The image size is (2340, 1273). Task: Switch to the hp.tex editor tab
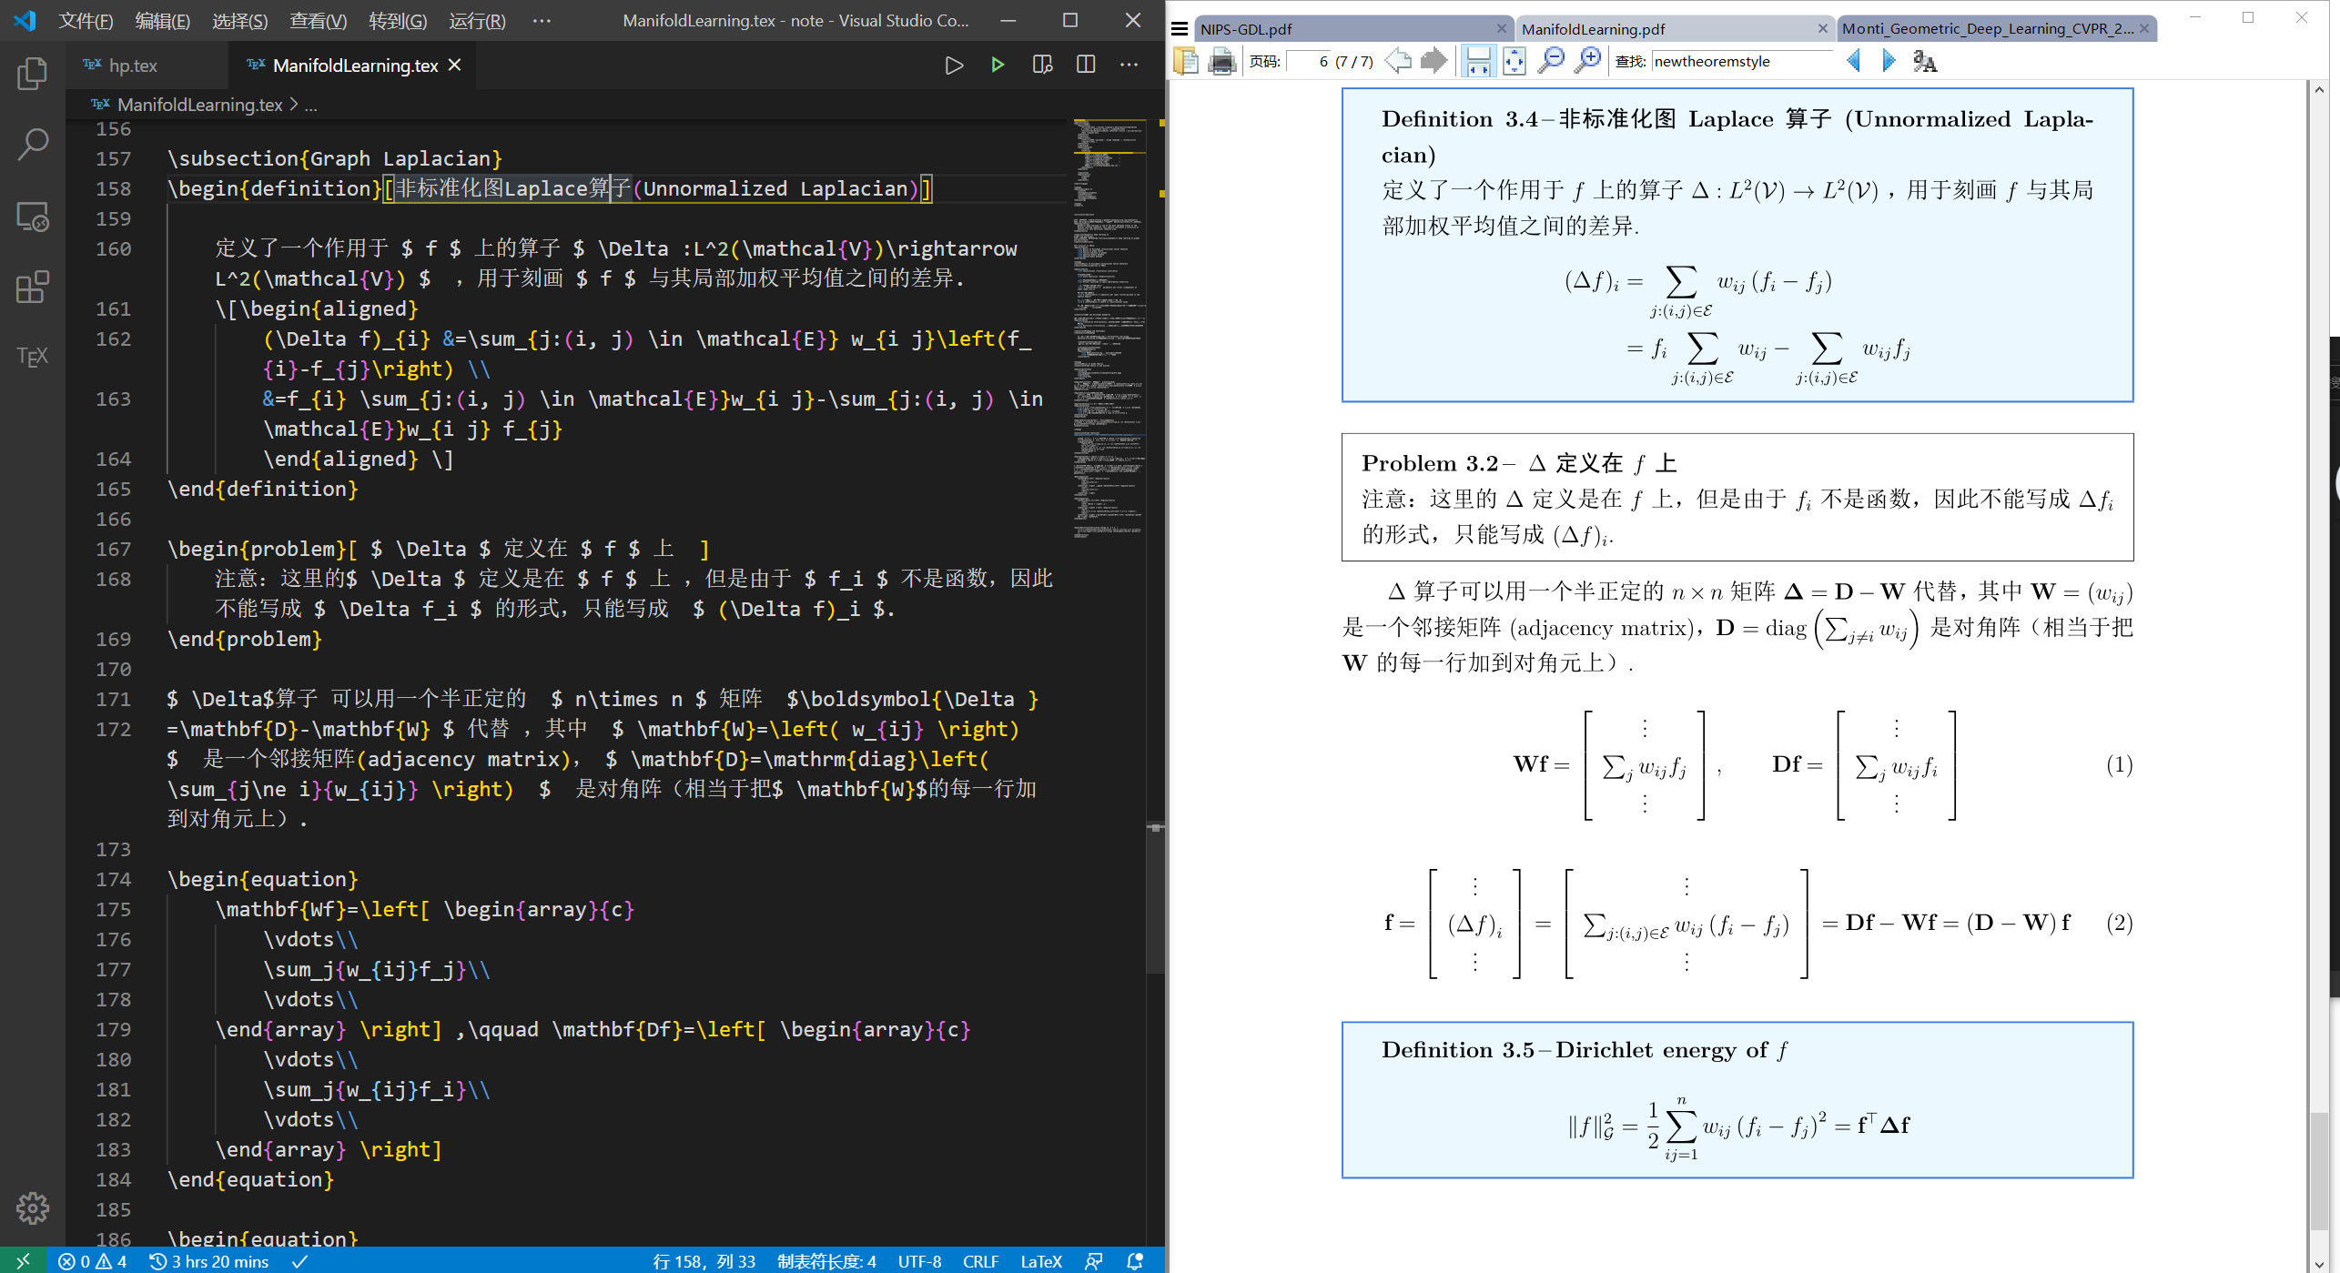tap(133, 66)
